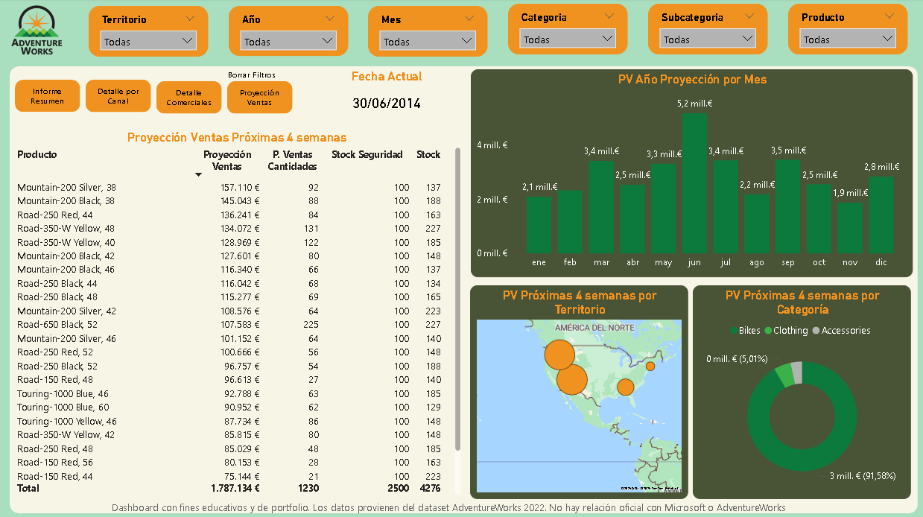Open the Detalle Comerciales page
This screenshot has height=517, width=923.
click(x=188, y=98)
